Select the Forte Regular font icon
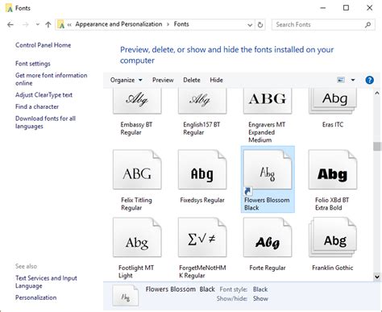 (x=268, y=237)
